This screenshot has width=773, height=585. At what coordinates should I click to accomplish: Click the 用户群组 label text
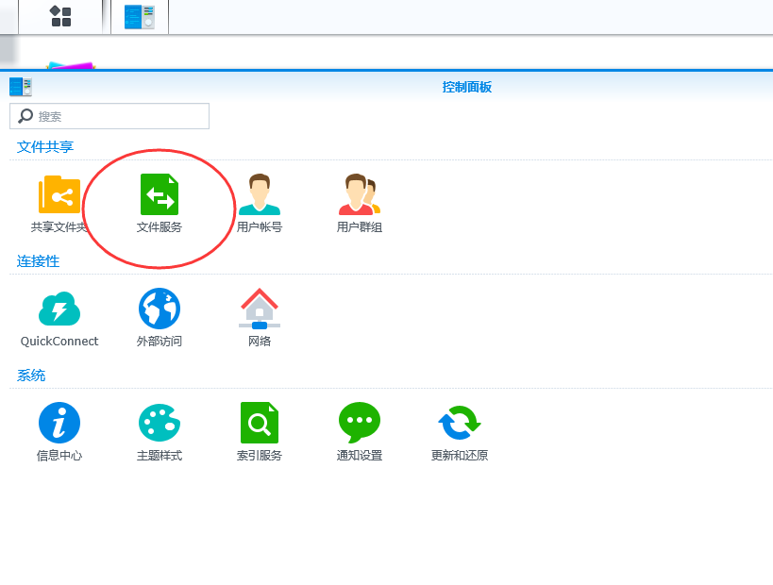click(360, 227)
